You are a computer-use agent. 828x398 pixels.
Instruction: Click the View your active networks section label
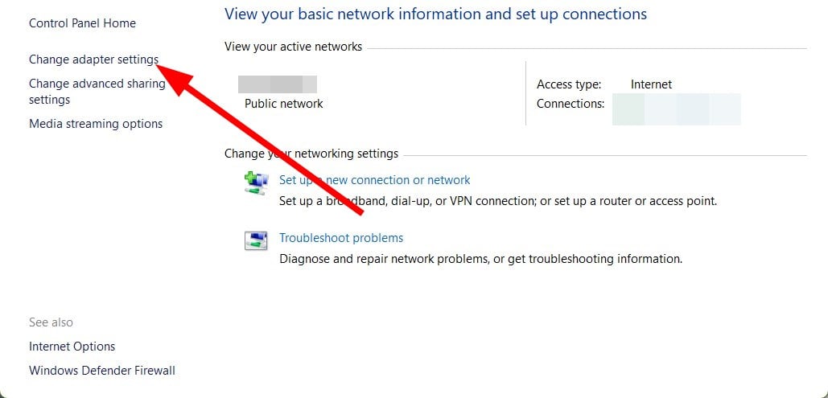click(293, 47)
